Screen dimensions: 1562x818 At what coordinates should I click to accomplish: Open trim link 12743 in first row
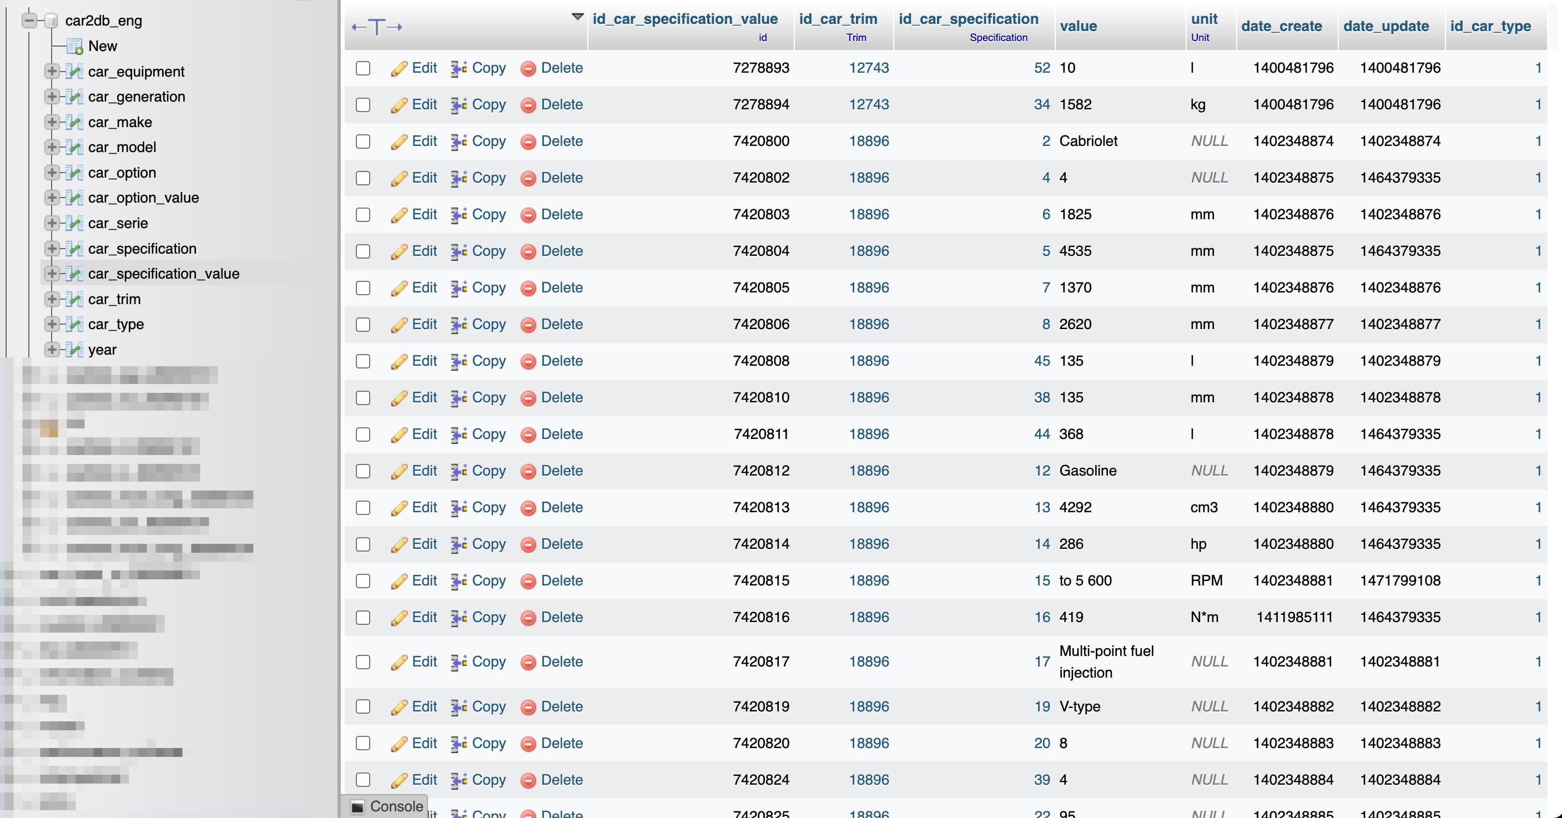[x=868, y=68]
